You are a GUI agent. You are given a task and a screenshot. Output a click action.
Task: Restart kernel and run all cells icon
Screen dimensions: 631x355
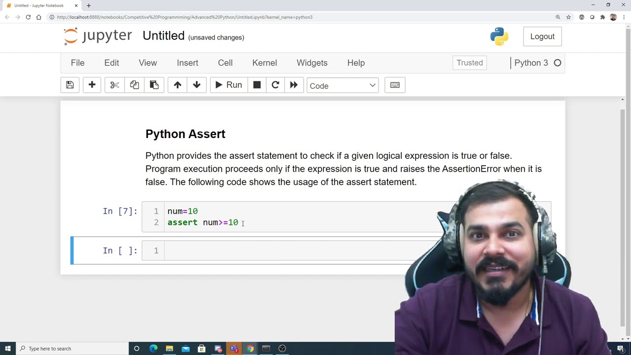pos(294,85)
